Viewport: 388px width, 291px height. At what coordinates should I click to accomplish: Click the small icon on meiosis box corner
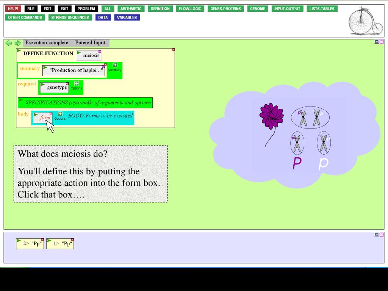100,52
